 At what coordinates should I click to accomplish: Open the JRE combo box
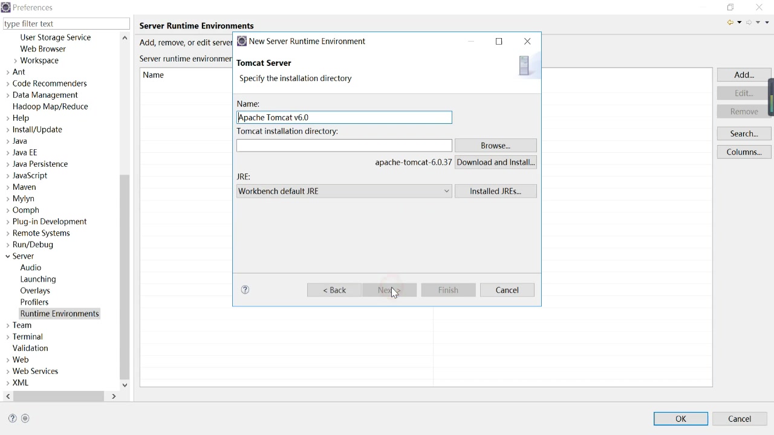[344, 191]
